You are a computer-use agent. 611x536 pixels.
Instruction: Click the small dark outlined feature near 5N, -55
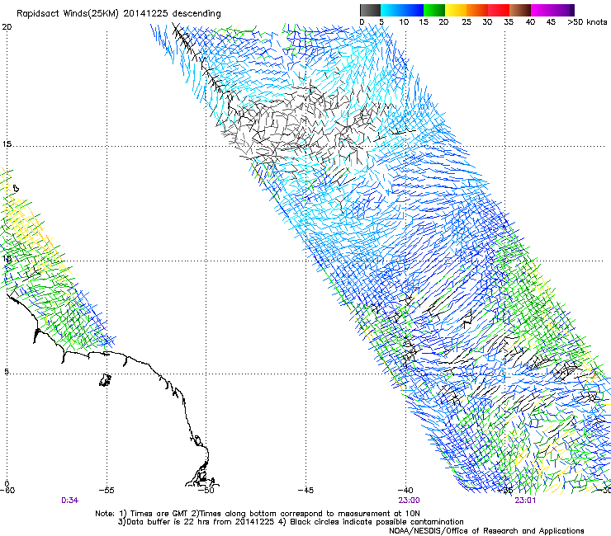point(105,380)
